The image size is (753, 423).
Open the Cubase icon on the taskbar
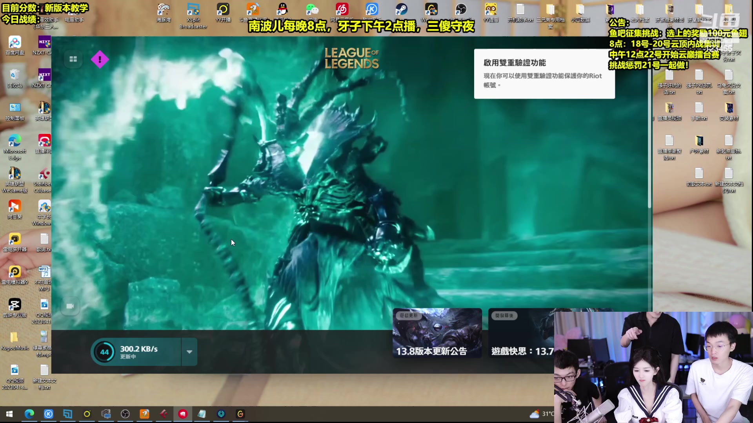click(164, 414)
